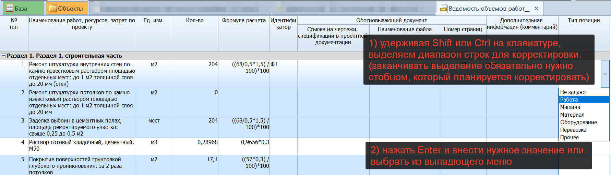Click the Обосновывающий документ group header
This screenshot has height=175, width=611.
click(x=392, y=20)
